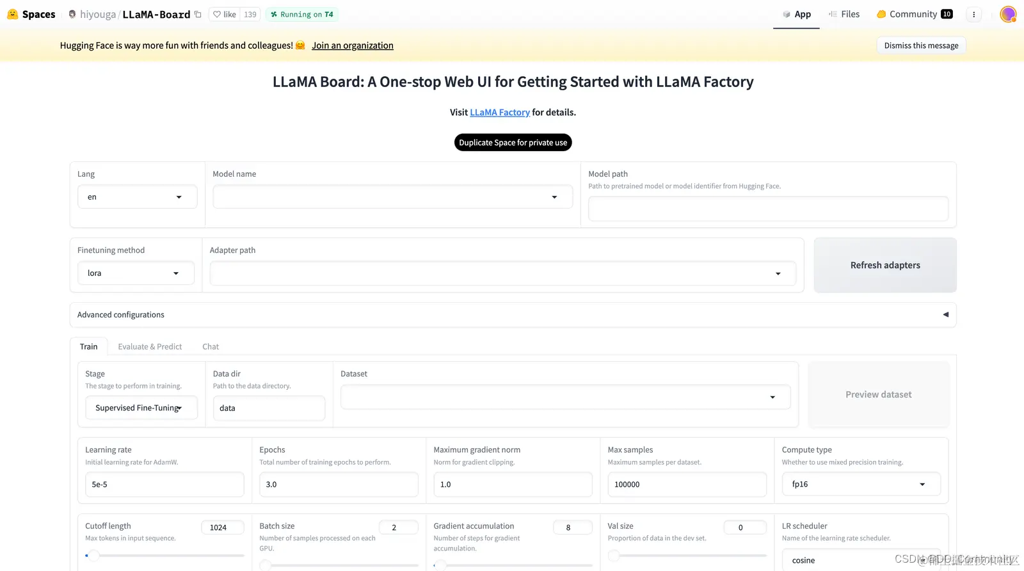Open the Community tab
Viewport: 1024px width, 571px height.
(x=914, y=14)
